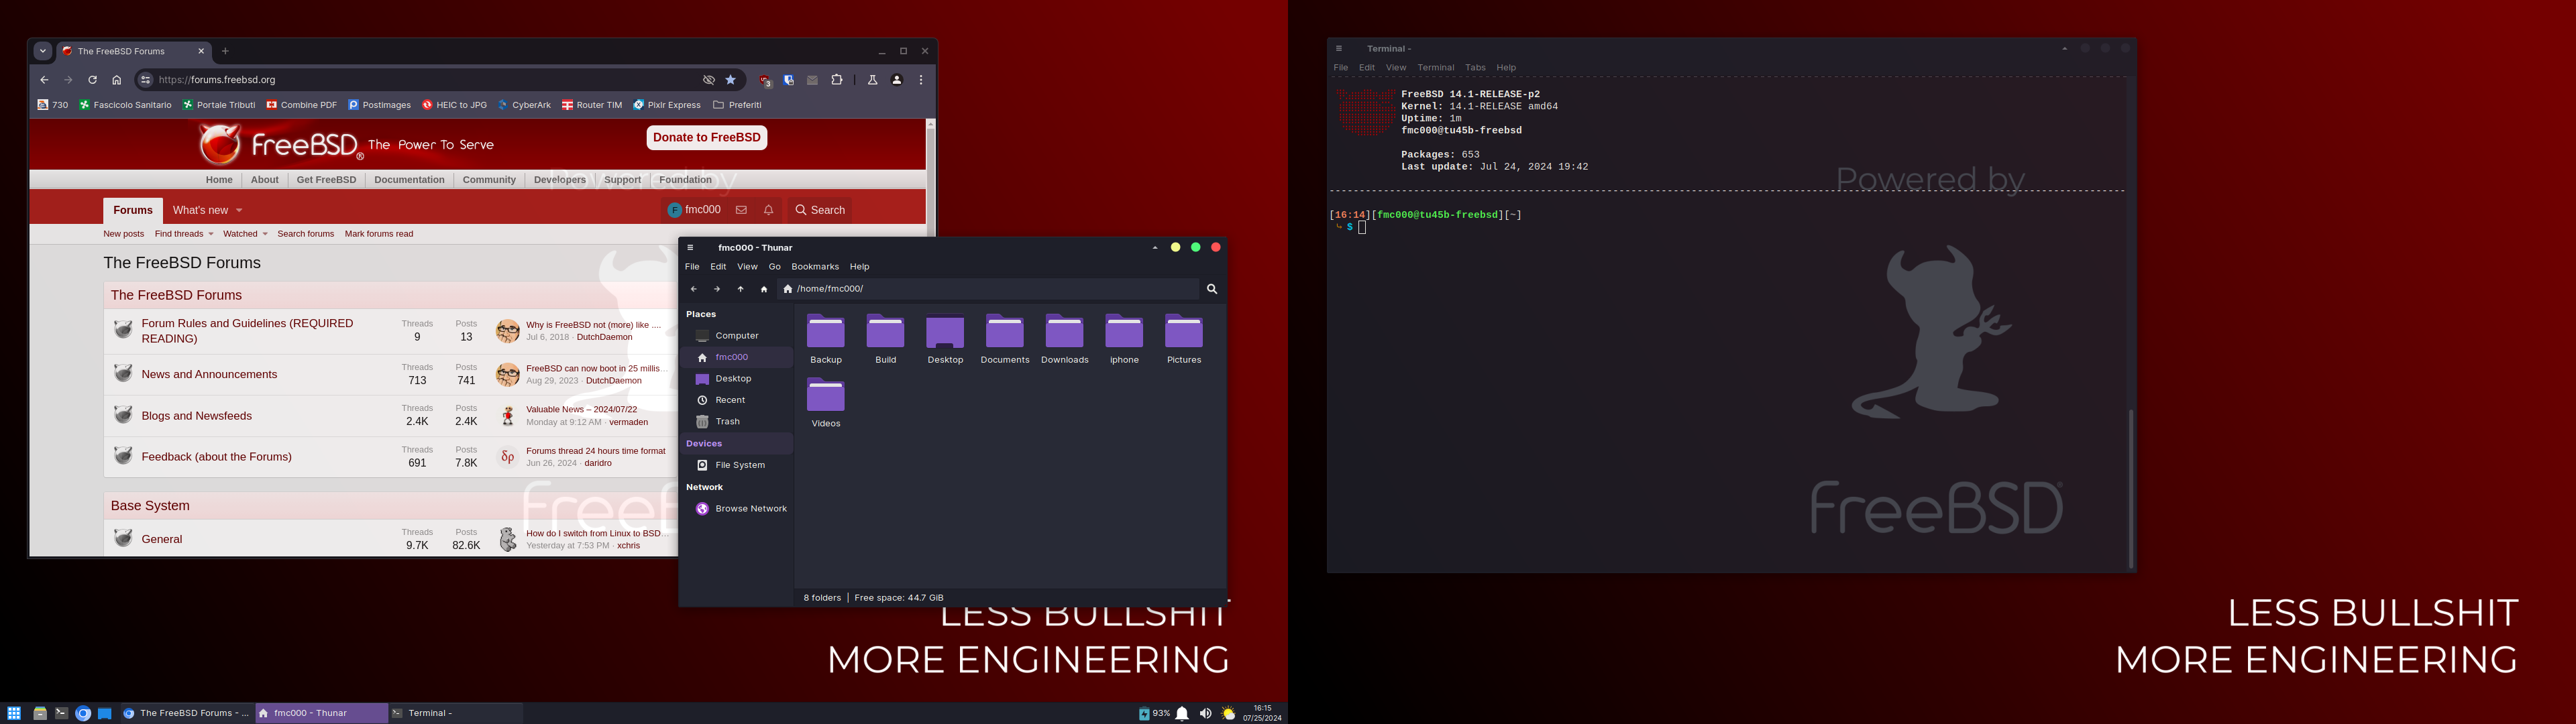Click Thunar's home toolbar icon
Screen dimensions: 2576x724
[x=764, y=289]
